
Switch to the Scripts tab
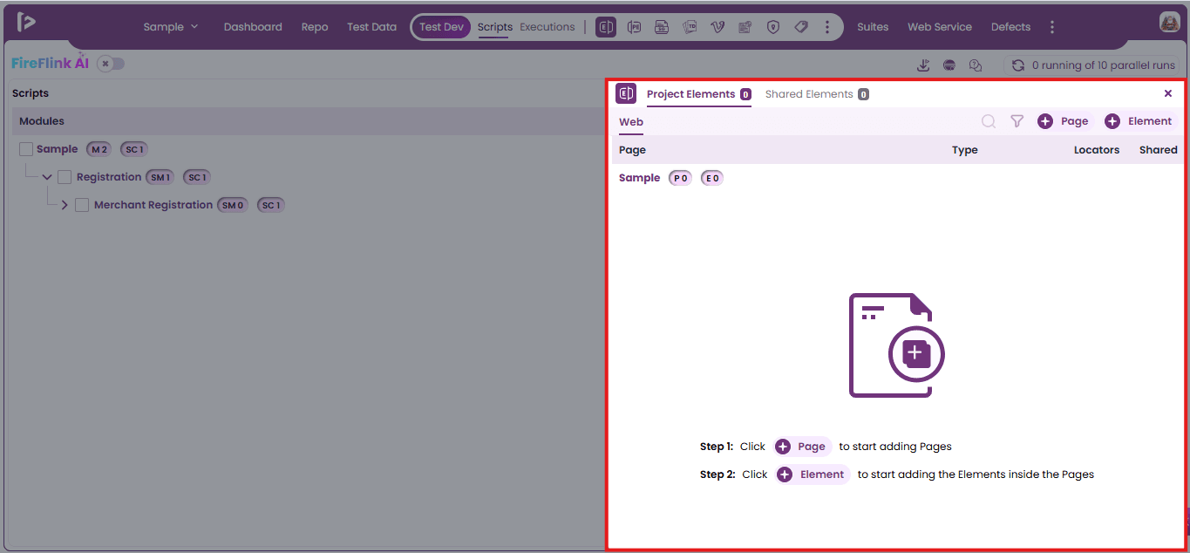click(495, 27)
